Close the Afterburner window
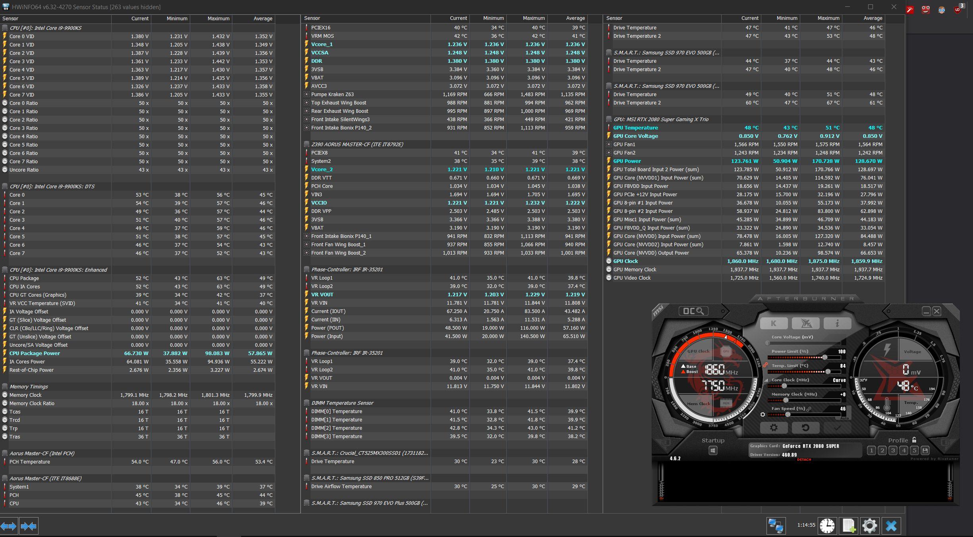Screen dimensions: 973x537 [936, 311]
